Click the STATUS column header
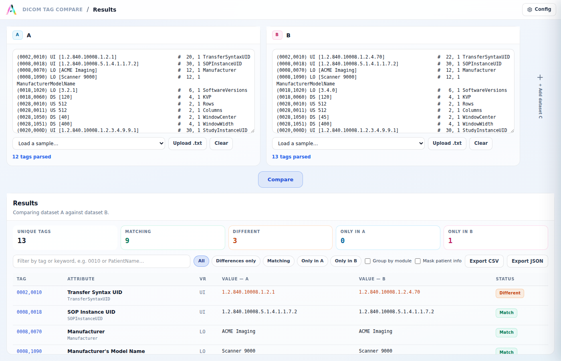This screenshot has height=361, width=561. click(x=505, y=279)
